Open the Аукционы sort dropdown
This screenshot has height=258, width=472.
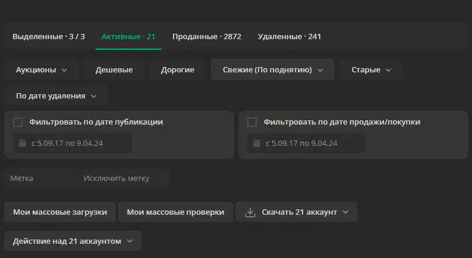41,70
